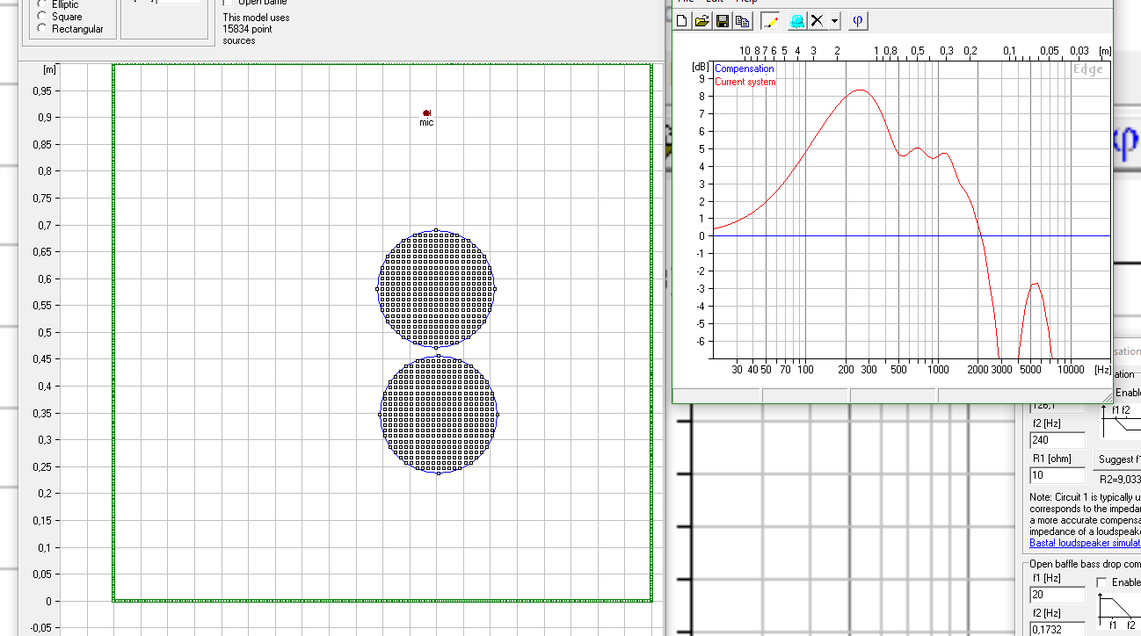This screenshot has width=1141, height=636.
Task: Select the Elliptic shape radio button
Action: [42, 4]
